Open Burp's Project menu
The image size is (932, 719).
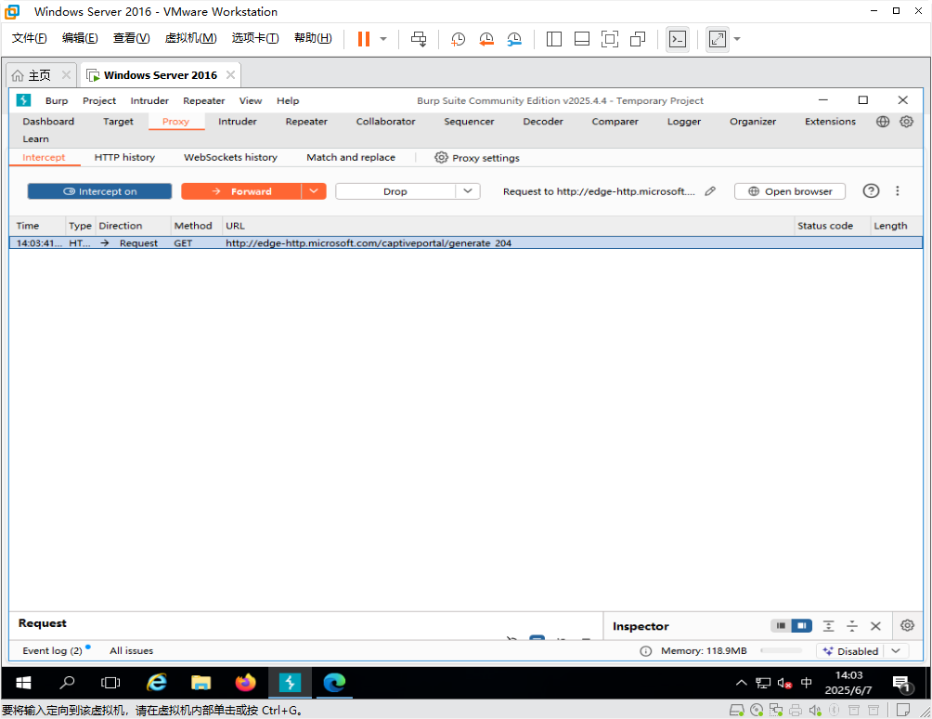coord(99,100)
